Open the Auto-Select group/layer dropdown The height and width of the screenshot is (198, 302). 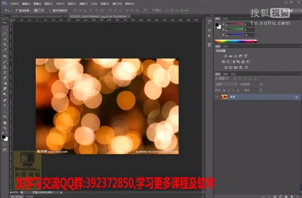click(x=39, y=10)
